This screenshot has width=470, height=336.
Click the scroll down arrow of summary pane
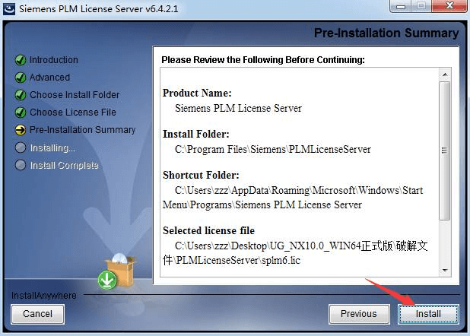[445, 271]
